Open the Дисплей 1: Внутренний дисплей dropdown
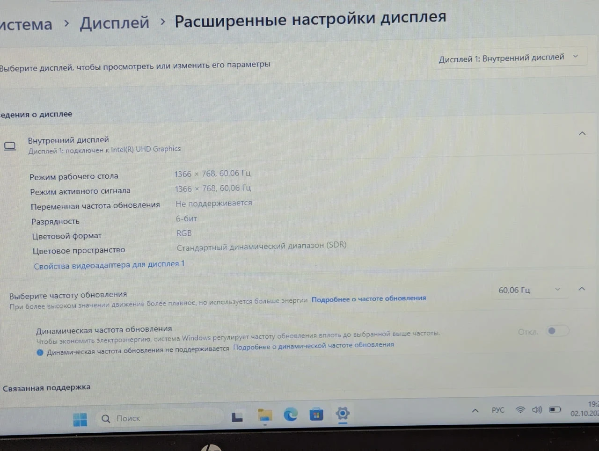Image resolution: width=599 pixels, height=451 pixels. click(509, 58)
